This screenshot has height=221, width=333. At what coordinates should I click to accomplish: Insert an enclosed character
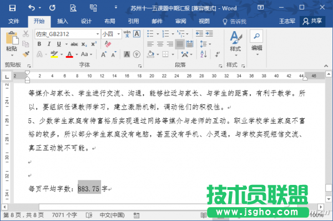137,54
